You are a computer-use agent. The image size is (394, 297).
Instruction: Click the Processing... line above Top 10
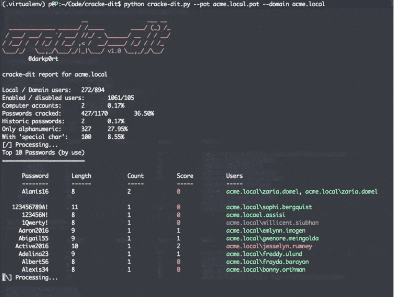click(x=30, y=145)
